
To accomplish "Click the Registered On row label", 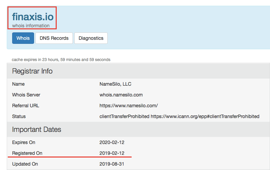I will 27,153.
